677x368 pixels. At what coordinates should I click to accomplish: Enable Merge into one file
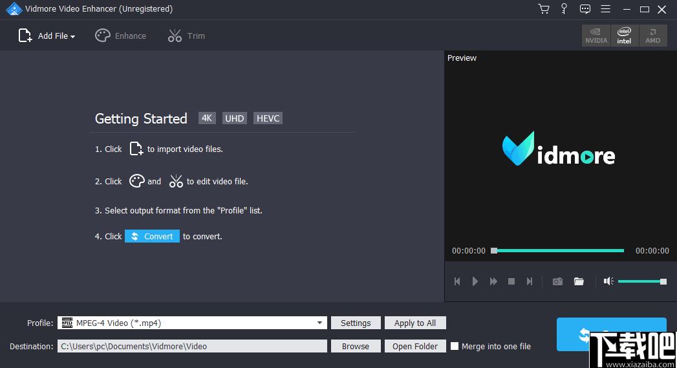point(455,346)
